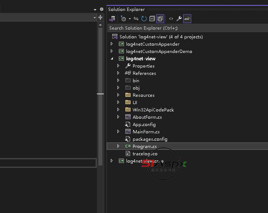Select the Program.cs file label

[144, 147]
